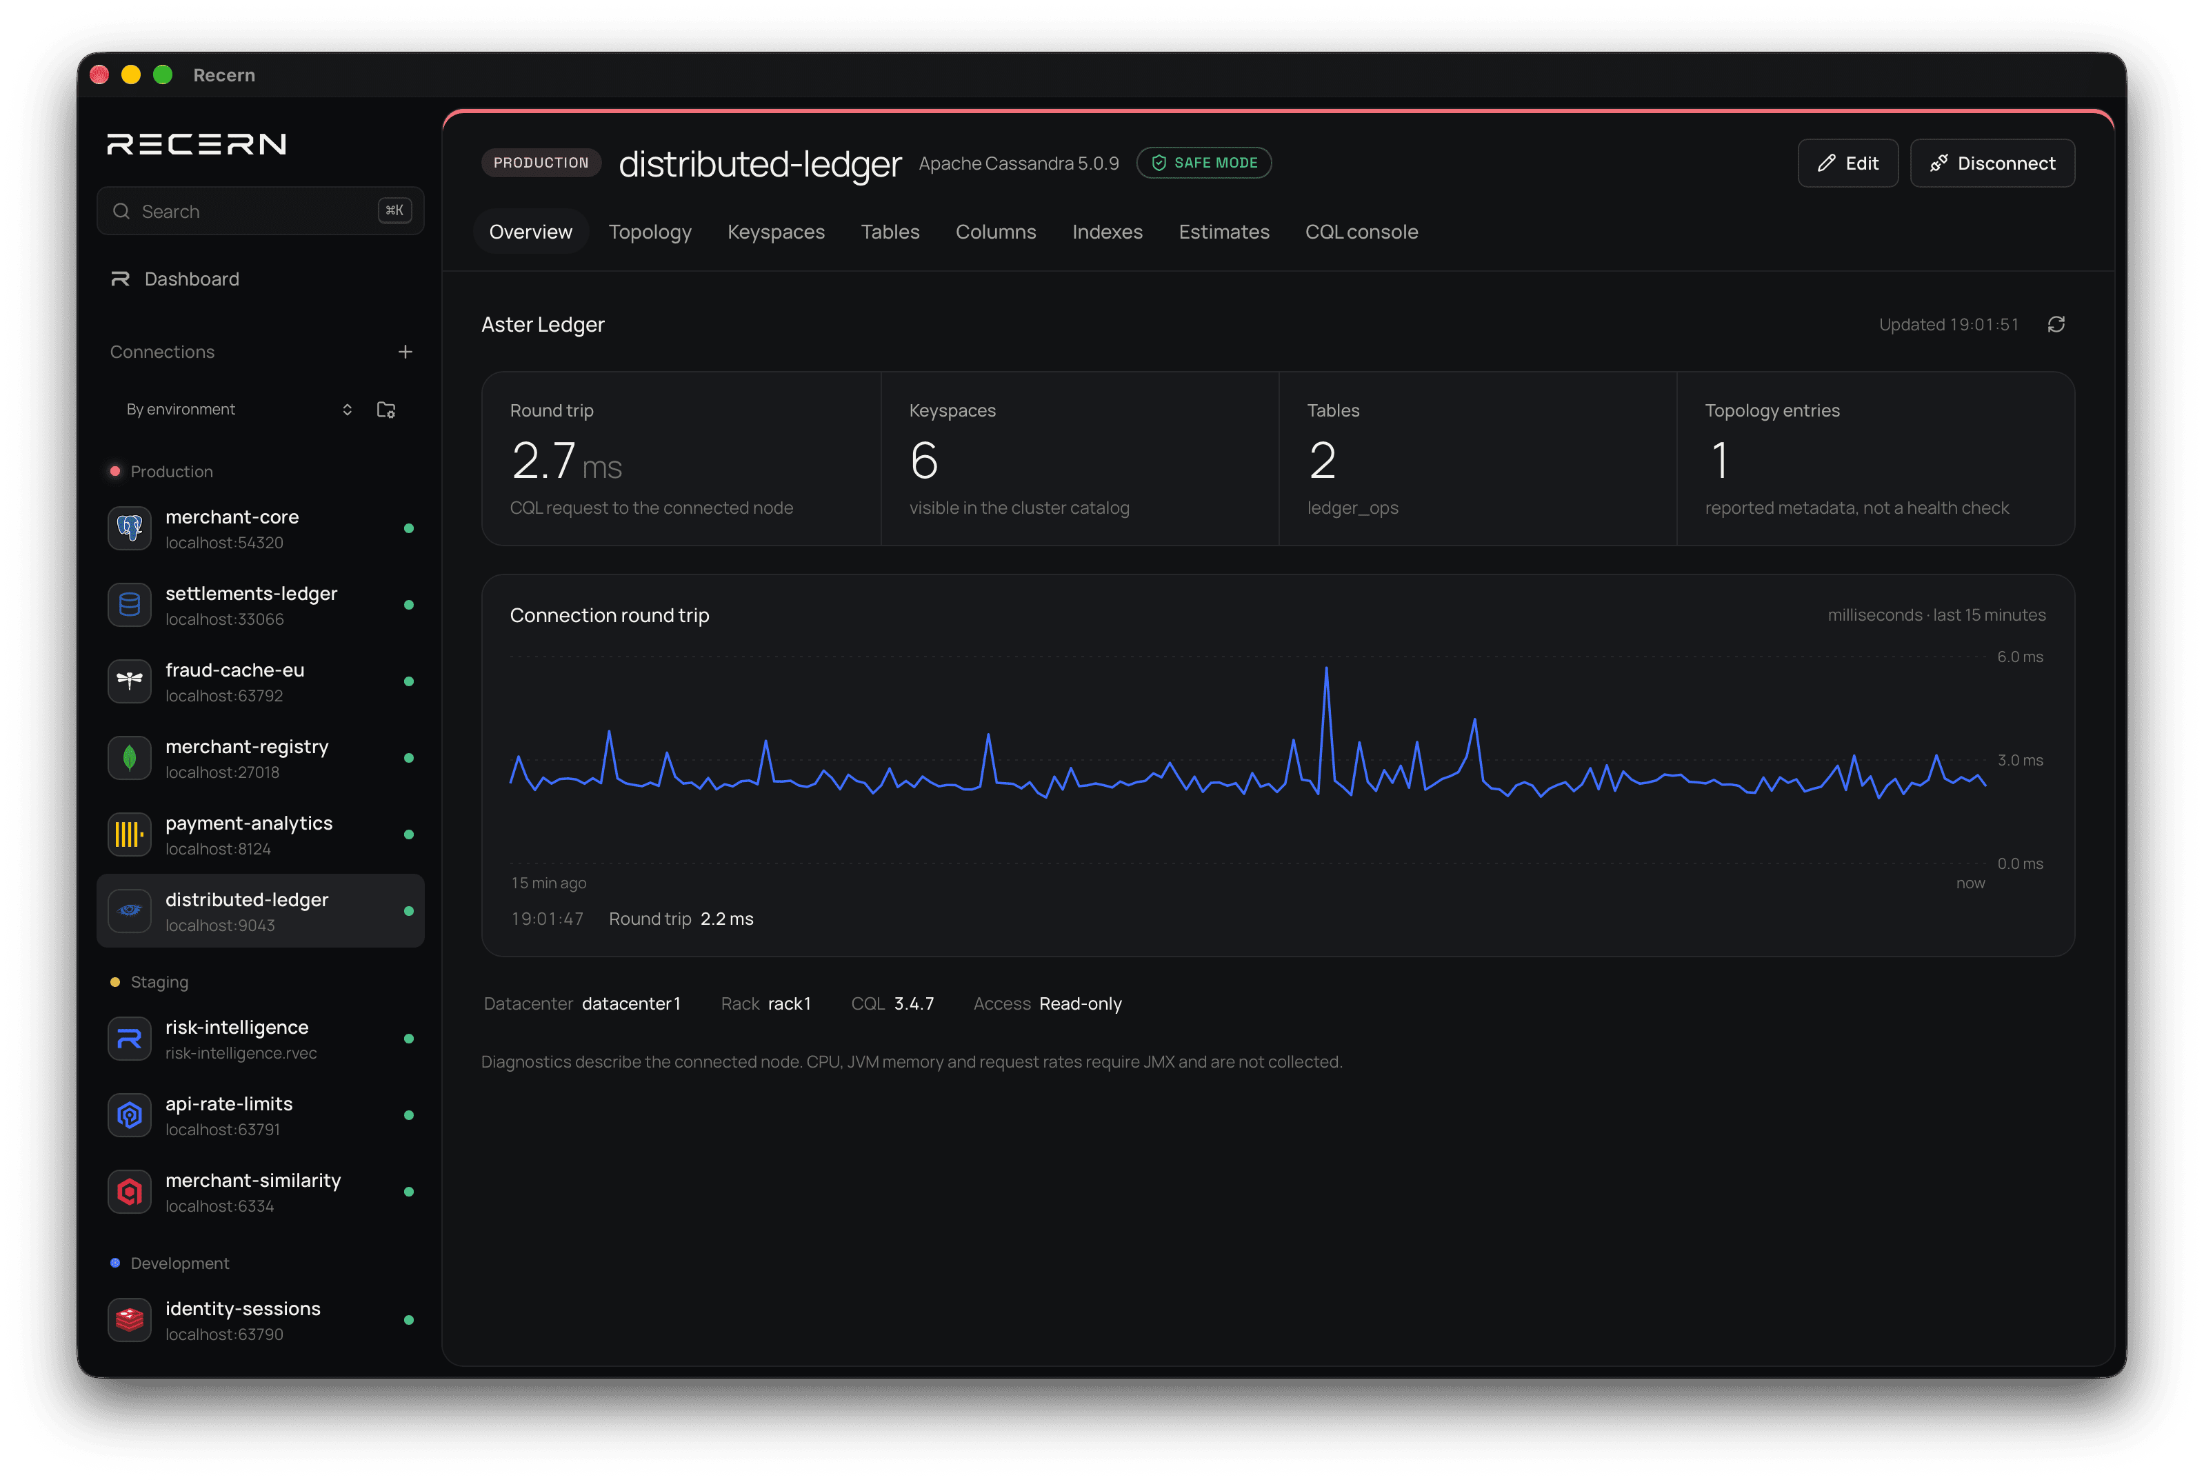Open the Keyspaces tab
This screenshot has width=2204, height=1480.
tap(776, 232)
